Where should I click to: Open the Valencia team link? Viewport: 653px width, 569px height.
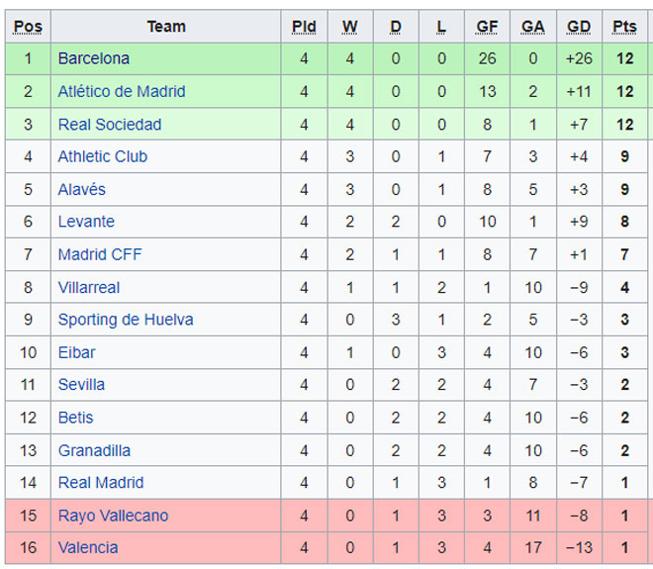pyautogui.click(x=88, y=547)
